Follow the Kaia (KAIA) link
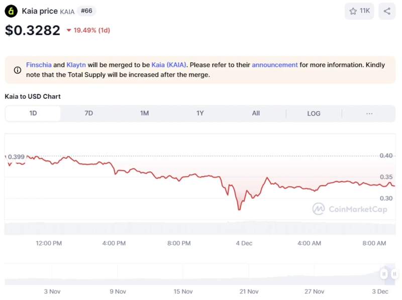 pos(169,65)
